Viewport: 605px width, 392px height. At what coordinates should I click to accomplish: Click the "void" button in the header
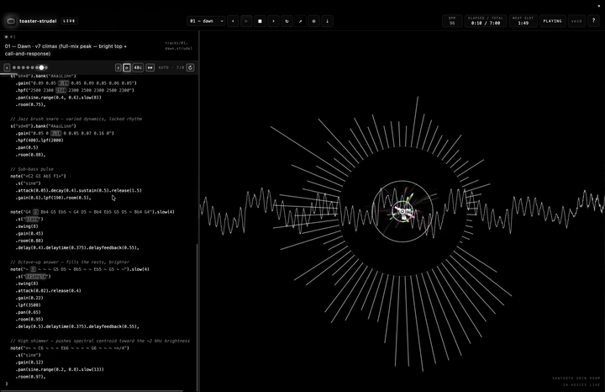point(576,21)
